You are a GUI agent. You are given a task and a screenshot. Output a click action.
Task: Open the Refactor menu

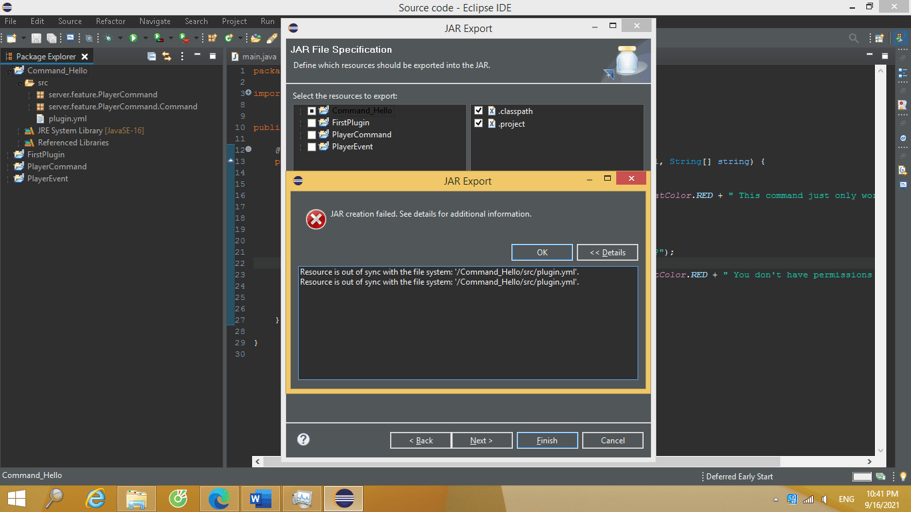coord(111,21)
